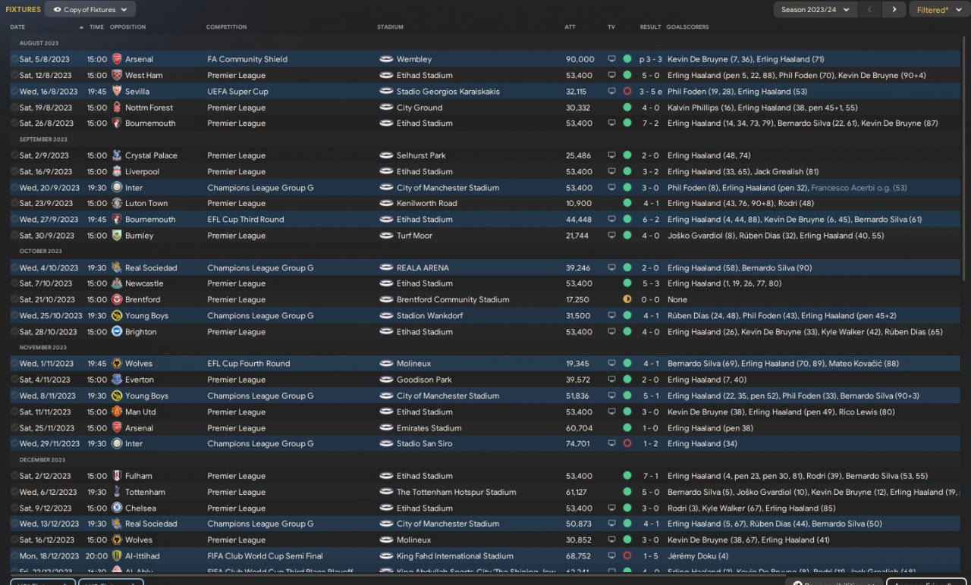Sort by the Competition column header

pos(226,27)
